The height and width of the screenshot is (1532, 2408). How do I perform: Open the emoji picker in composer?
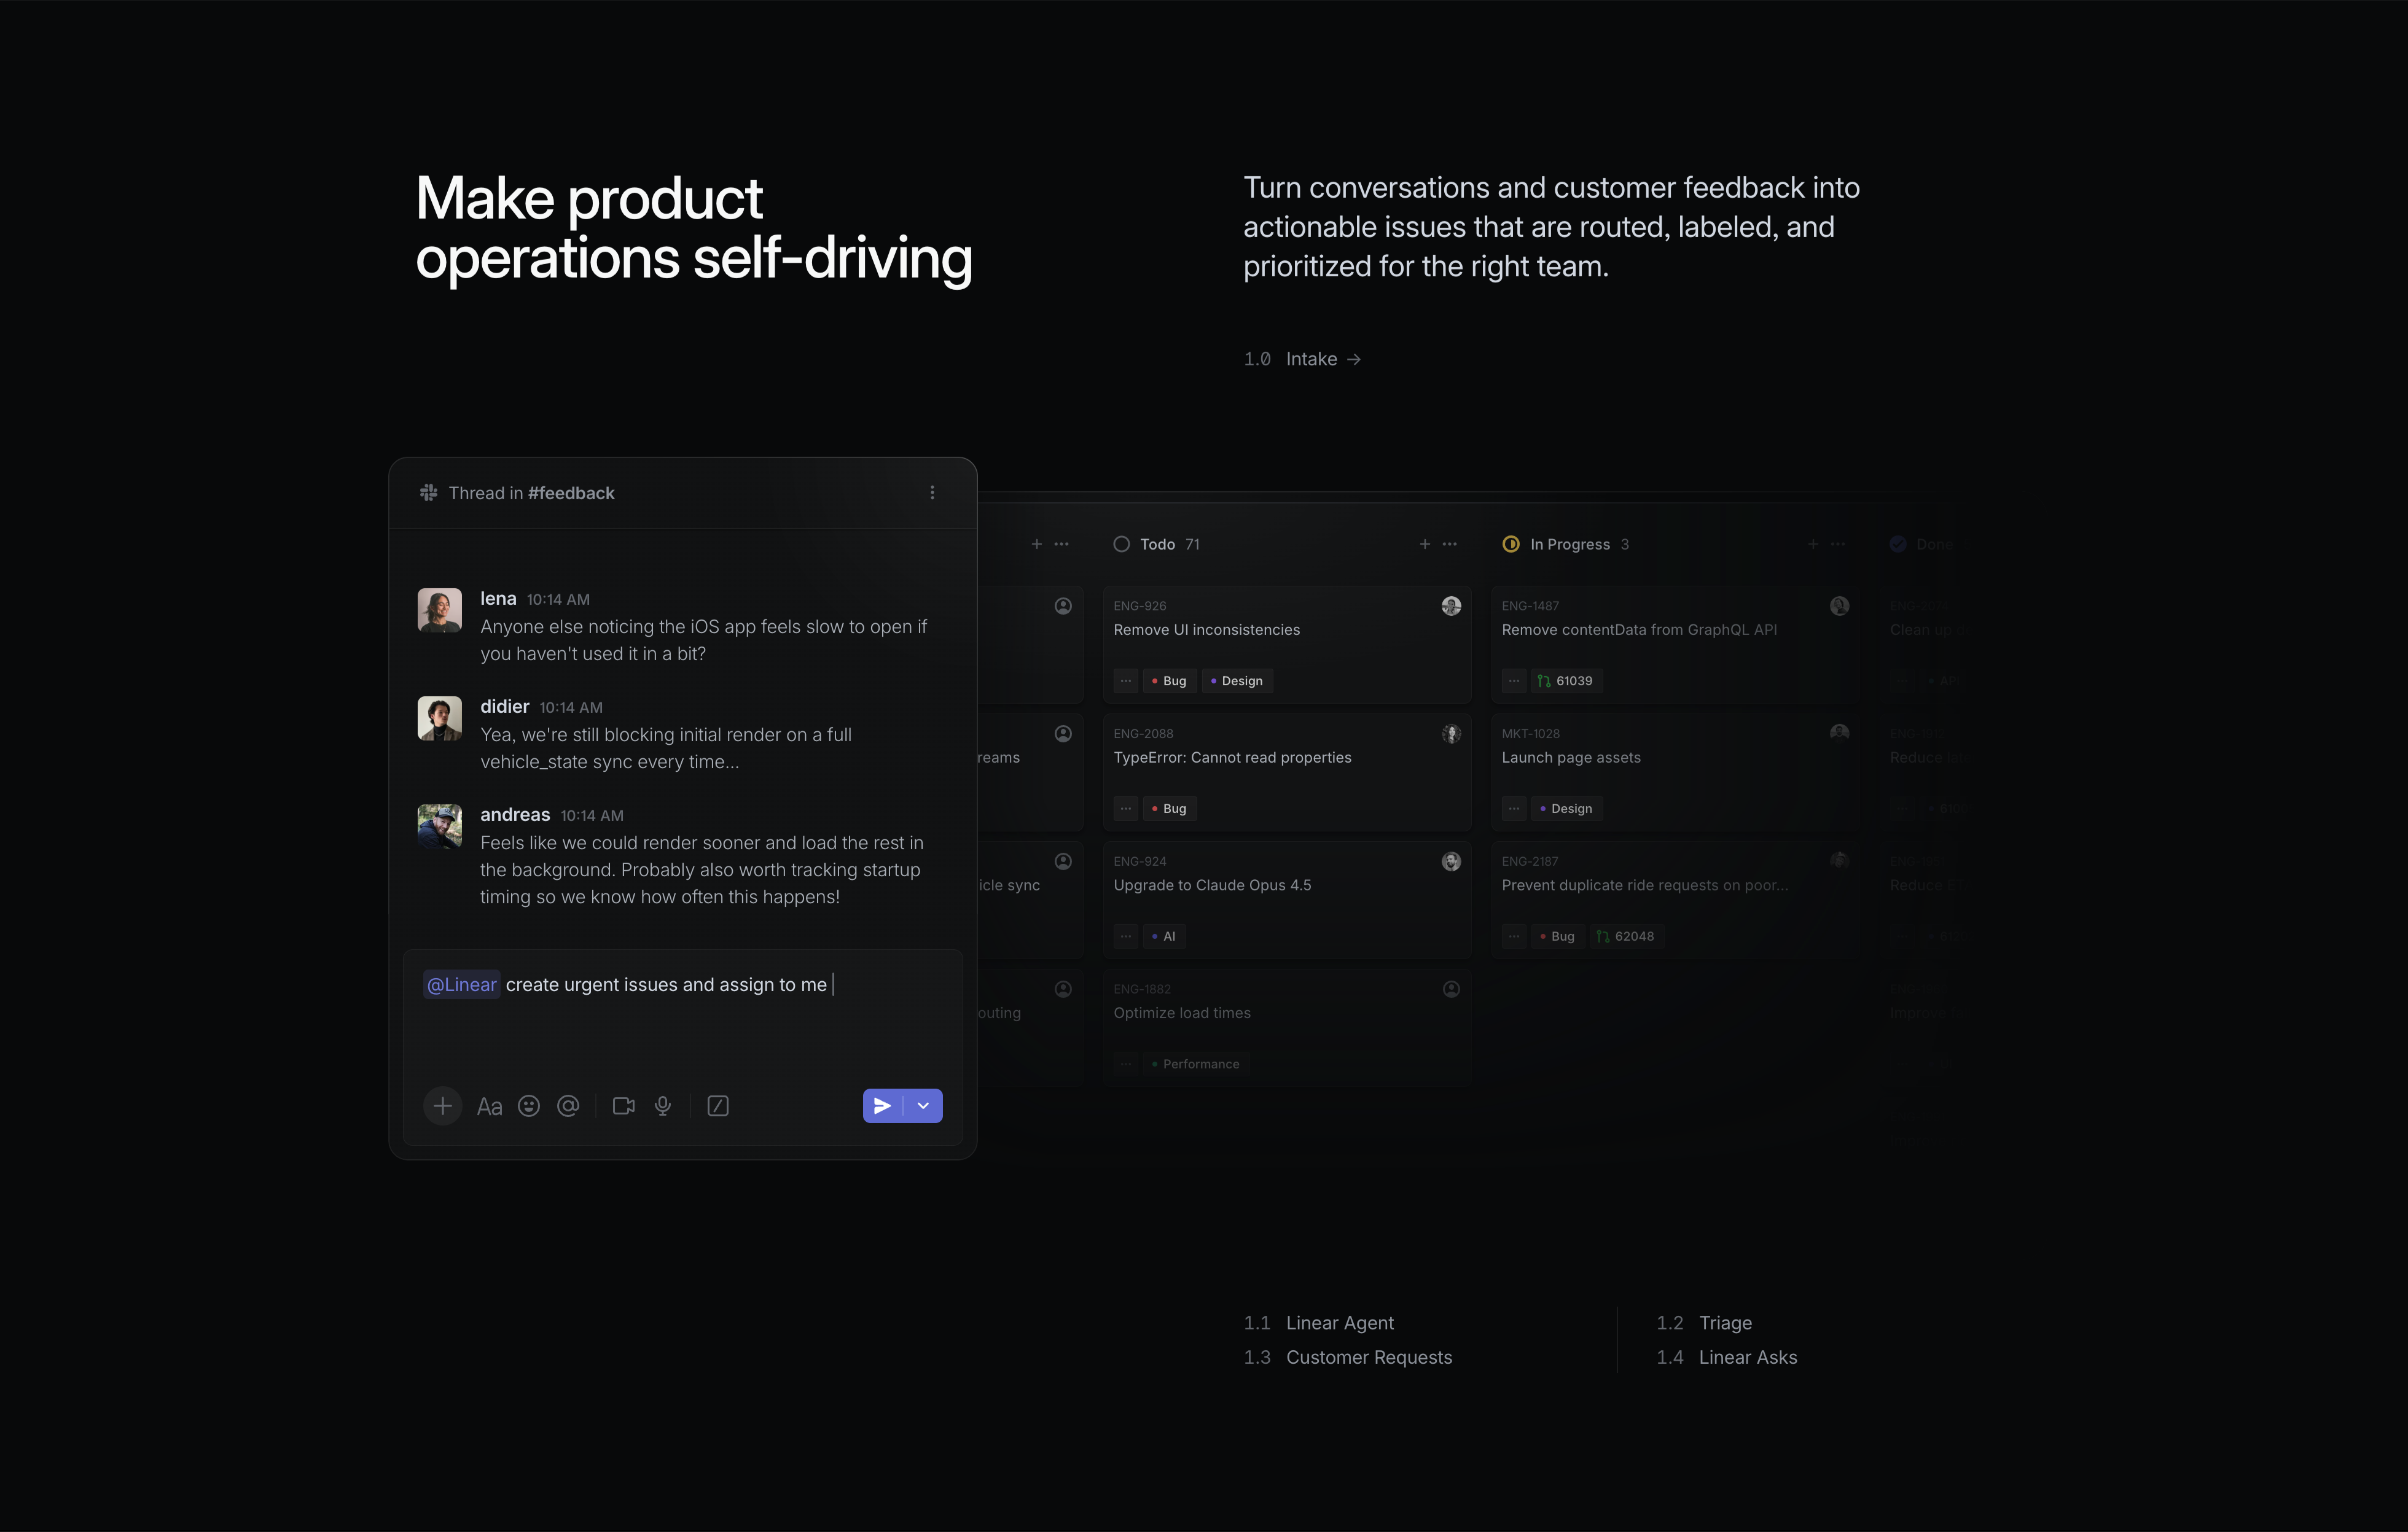(529, 1106)
